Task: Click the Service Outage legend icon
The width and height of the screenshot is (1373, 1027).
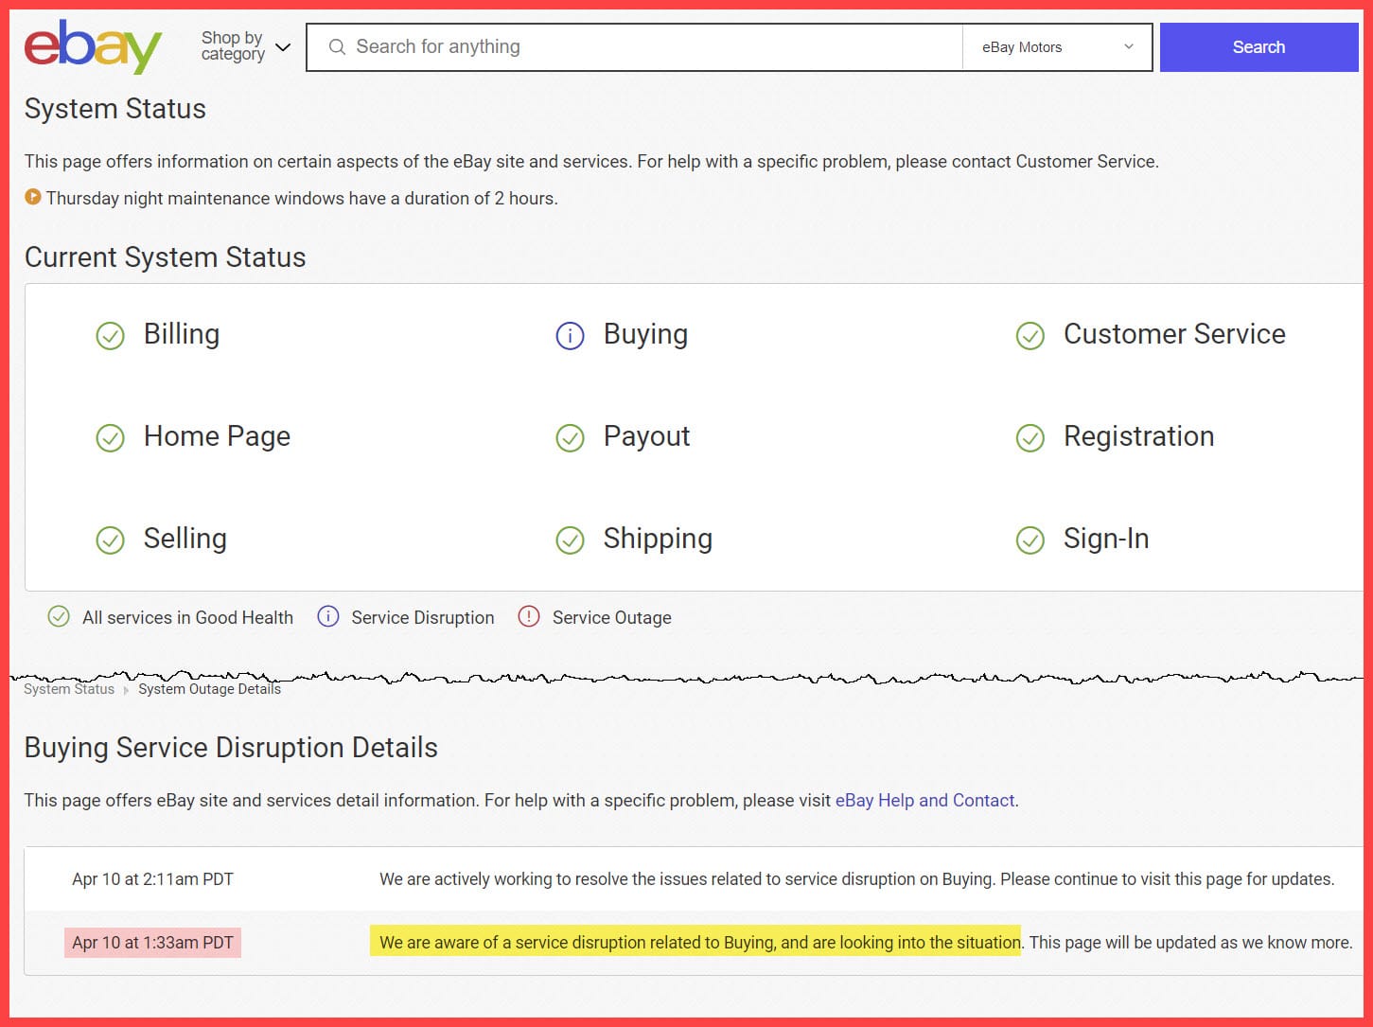Action: click(528, 617)
